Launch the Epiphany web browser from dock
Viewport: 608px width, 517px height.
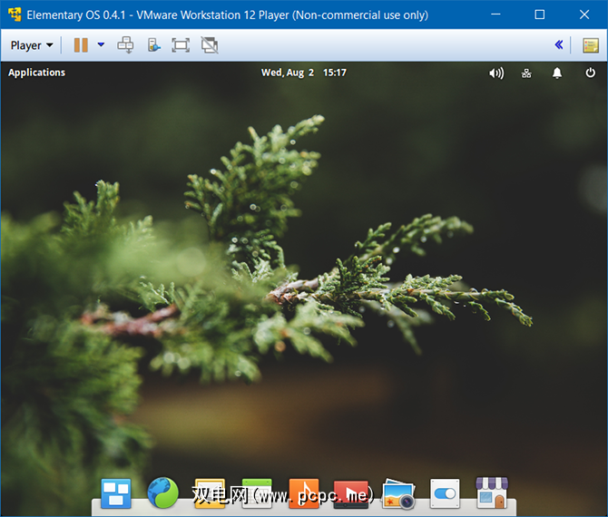pyautogui.click(x=162, y=493)
